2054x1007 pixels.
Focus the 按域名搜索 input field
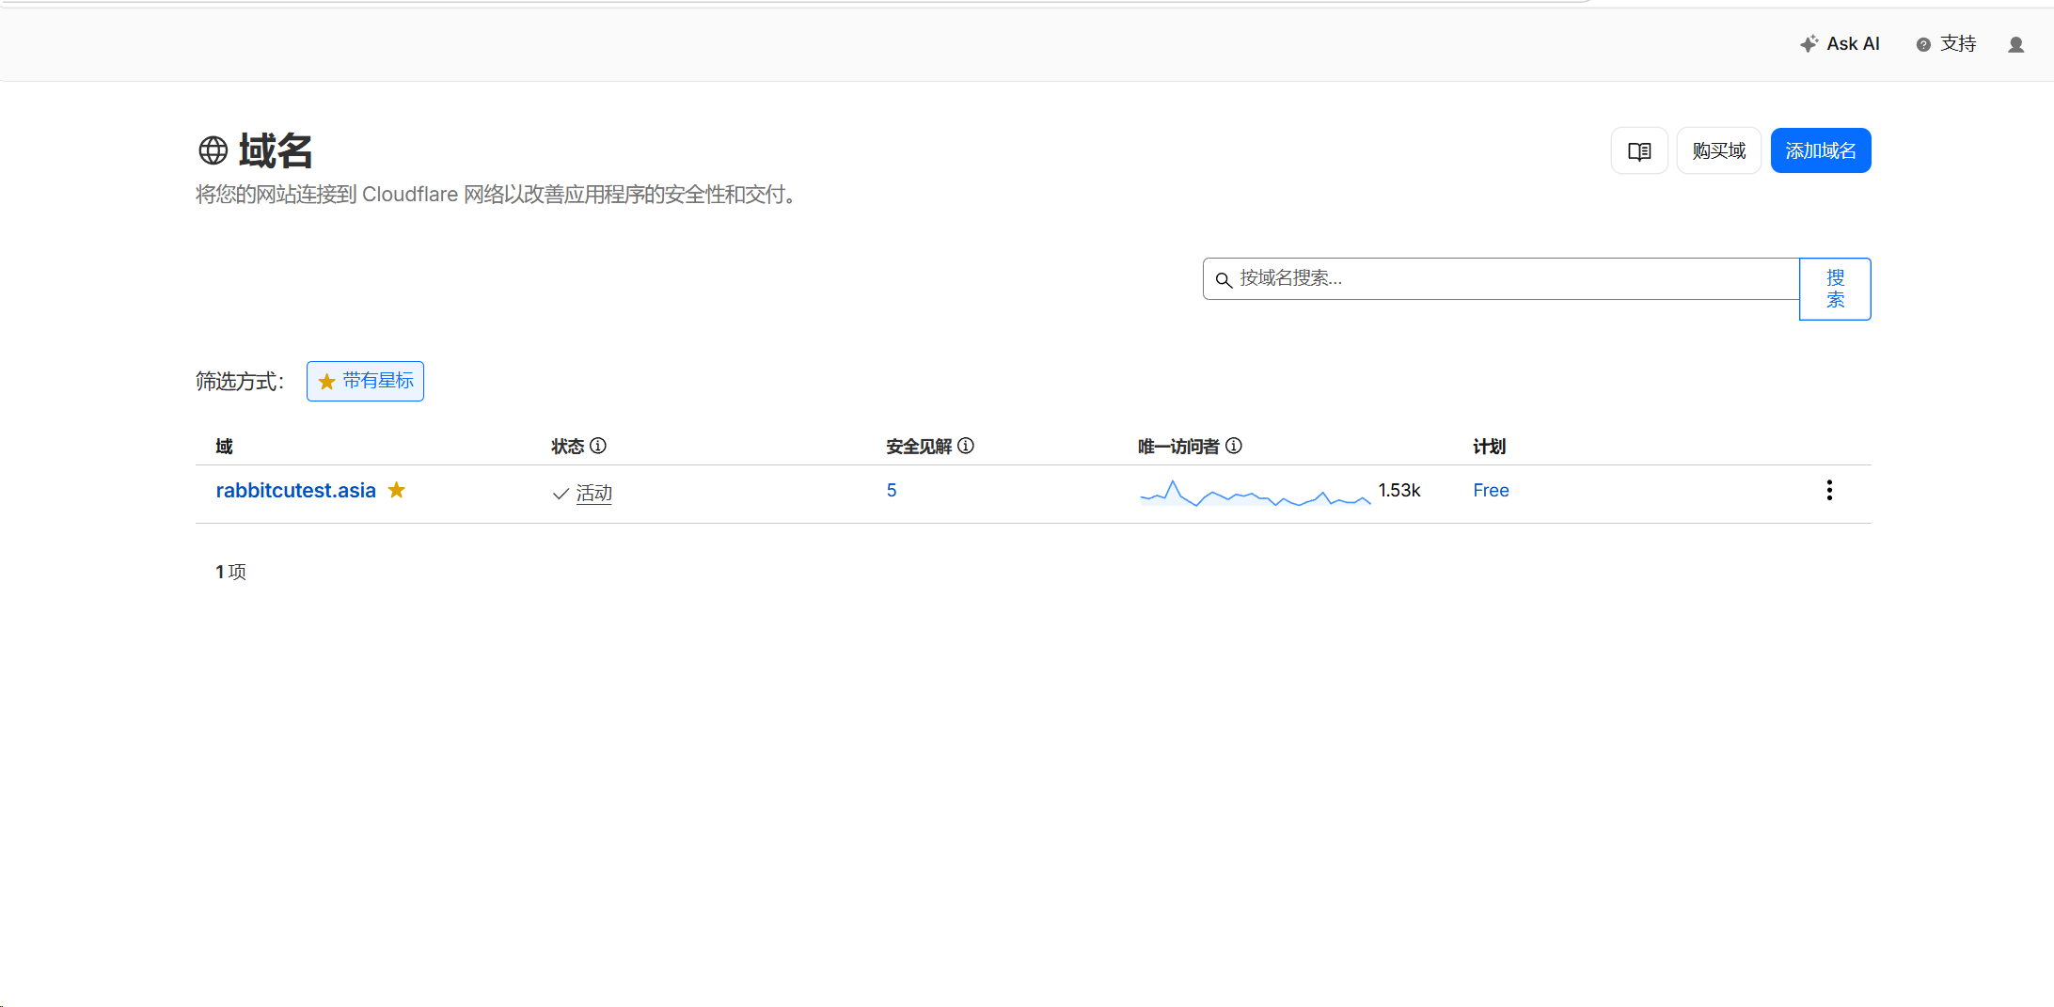[1505, 278]
